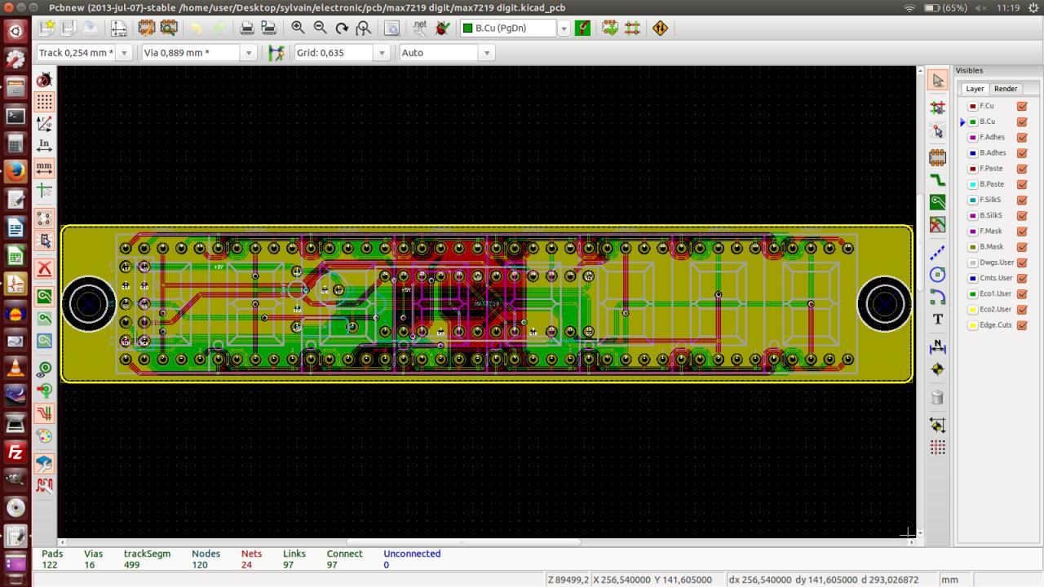This screenshot has width=1044, height=587.
Task: Click the Zoom in magnifier icon
Action: pyautogui.click(x=298, y=28)
